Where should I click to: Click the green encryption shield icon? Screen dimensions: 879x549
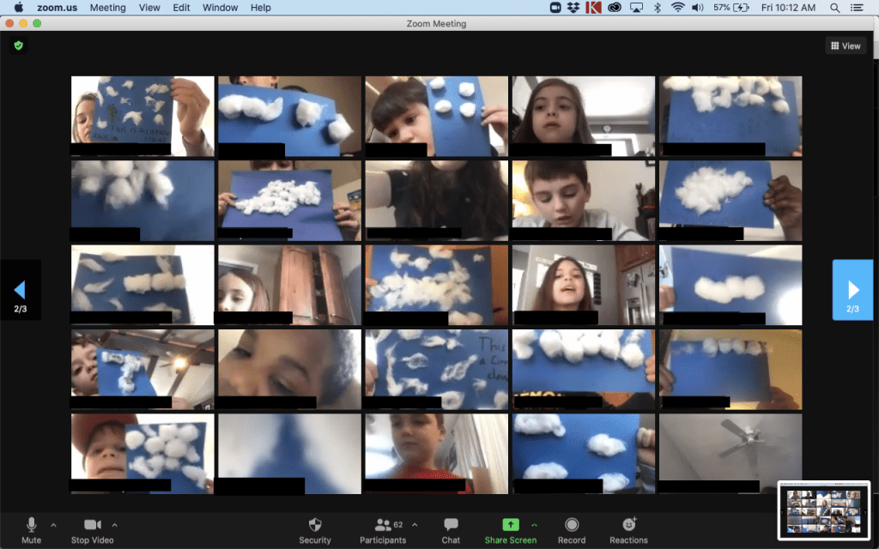click(18, 45)
